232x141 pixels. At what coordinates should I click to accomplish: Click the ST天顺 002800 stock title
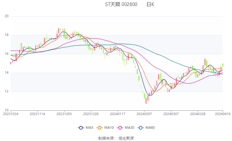click(121, 4)
